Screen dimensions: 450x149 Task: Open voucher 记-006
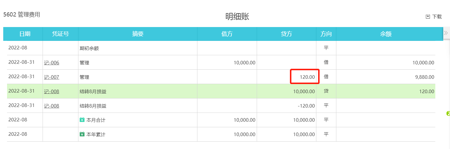coord(52,63)
